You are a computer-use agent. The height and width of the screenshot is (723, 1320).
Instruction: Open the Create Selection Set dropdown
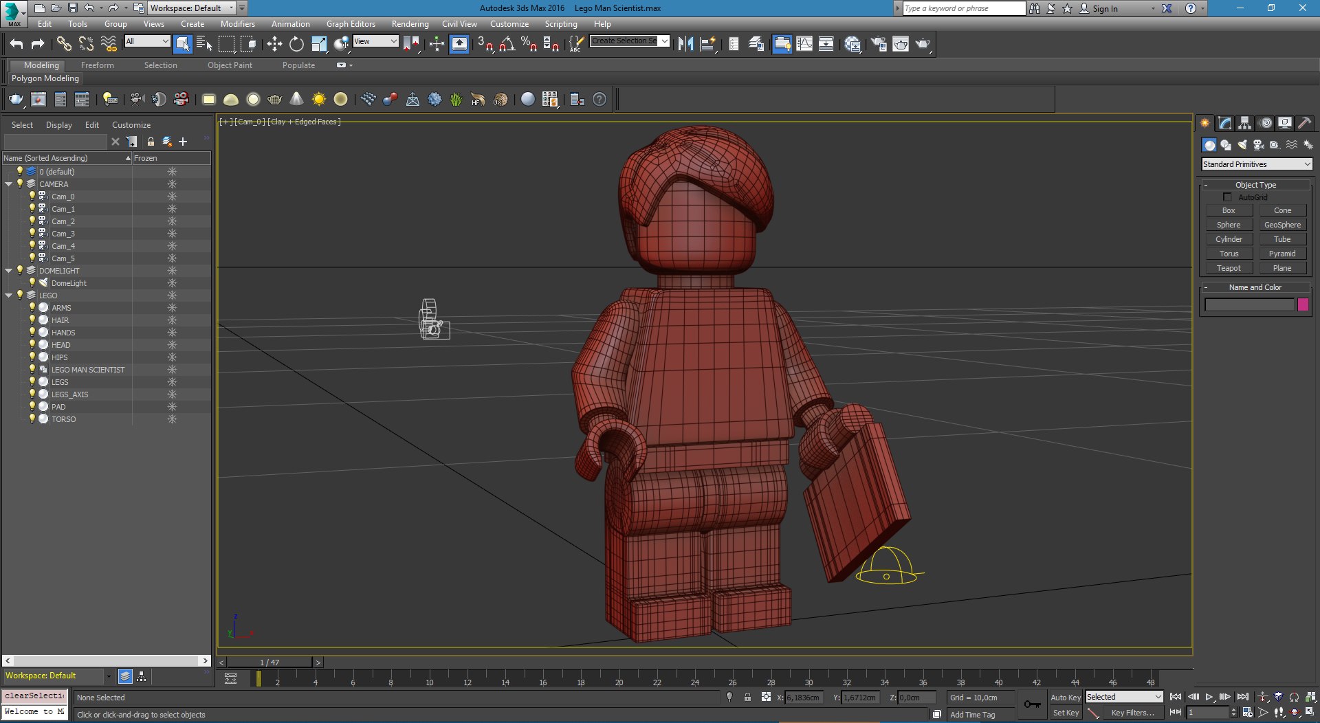coord(630,41)
